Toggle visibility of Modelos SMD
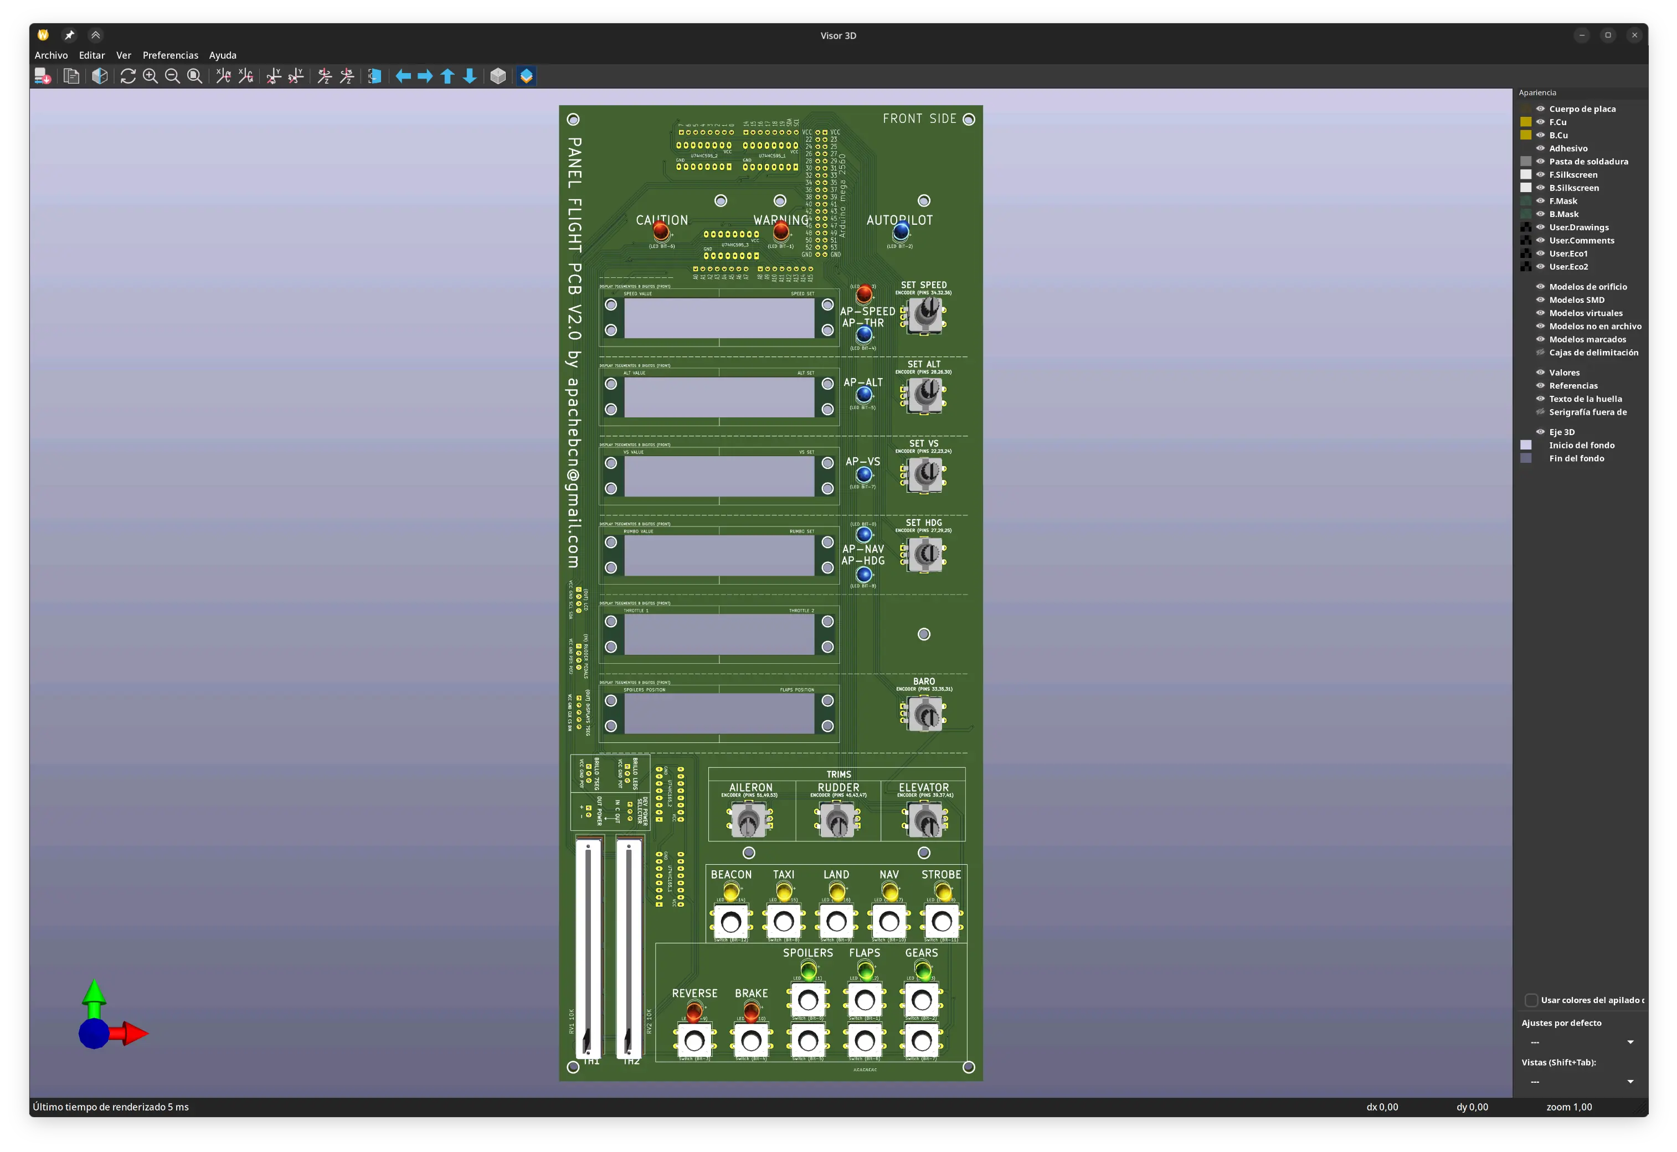Image resolution: width=1677 pixels, height=1152 pixels. click(x=1540, y=300)
